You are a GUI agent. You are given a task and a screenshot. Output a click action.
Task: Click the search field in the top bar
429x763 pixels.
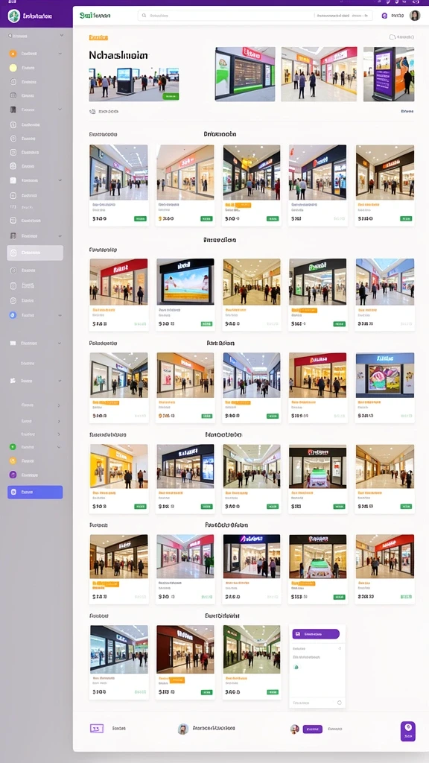255,16
